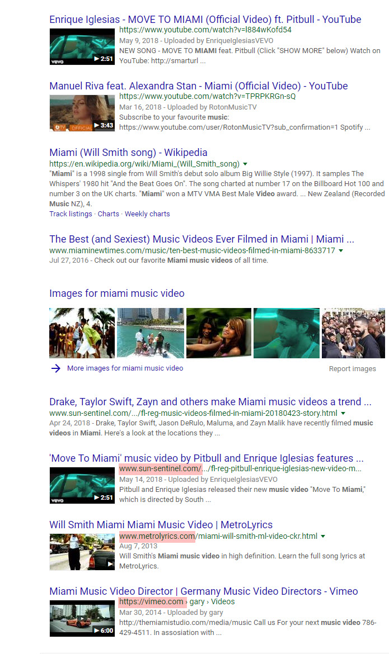Open Enrique Iglesias MOVE TO MIAMI YouTube result
The width and height of the screenshot is (389, 654).
point(205,19)
